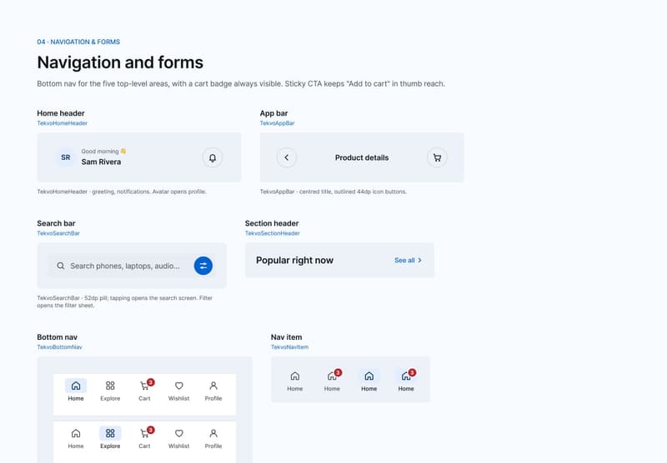
Task: Open the cart icon in App bar
Action: click(x=437, y=157)
